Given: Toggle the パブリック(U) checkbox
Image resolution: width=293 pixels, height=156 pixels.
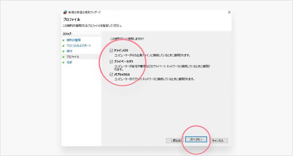Looking at the screenshot, I should (111, 74).
